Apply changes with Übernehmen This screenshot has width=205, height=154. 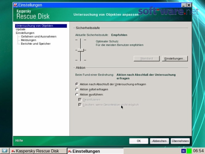click(x=180, y=141)
